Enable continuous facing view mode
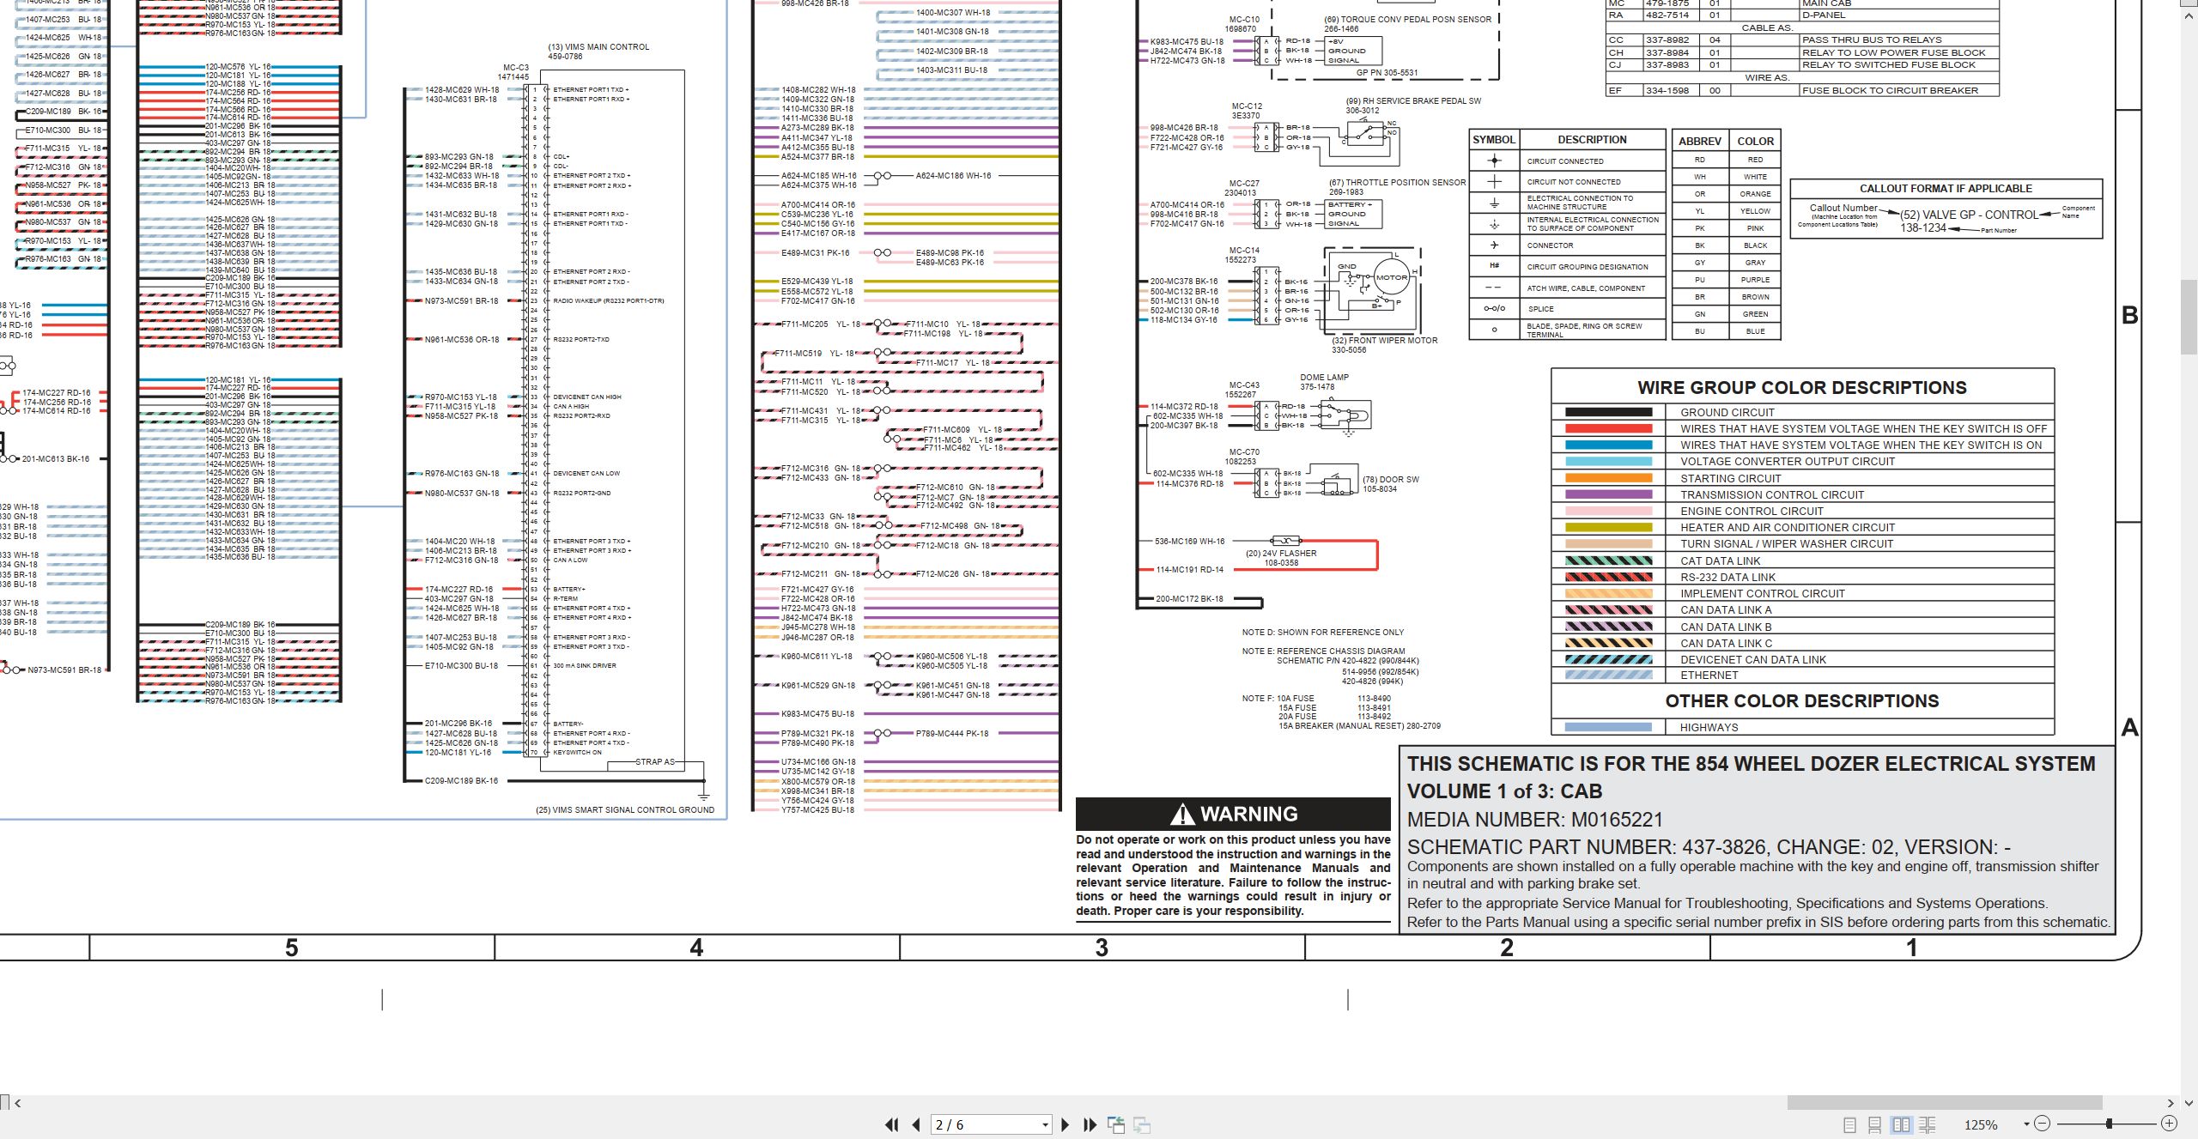Screen dimensions: 2198x1139 (1928, 1124)
